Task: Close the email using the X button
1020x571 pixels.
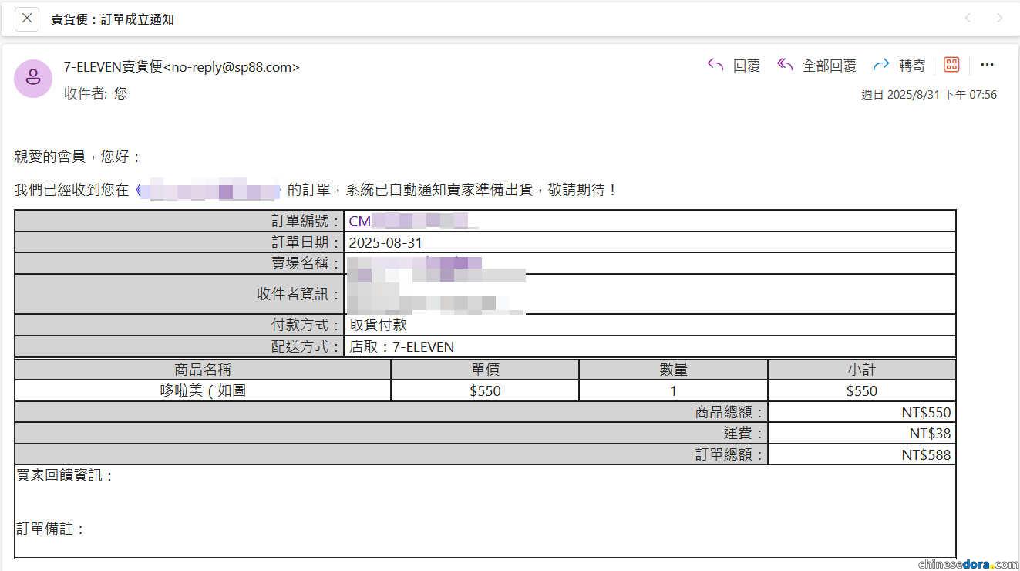Action: coord(27,19)
